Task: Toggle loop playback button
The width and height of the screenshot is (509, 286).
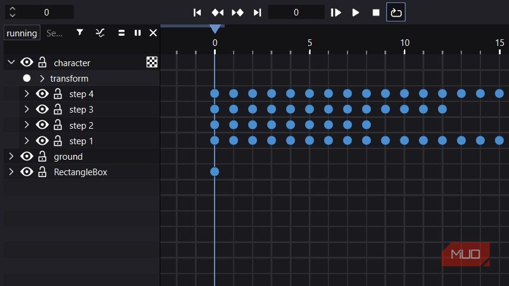Action: 396,12
